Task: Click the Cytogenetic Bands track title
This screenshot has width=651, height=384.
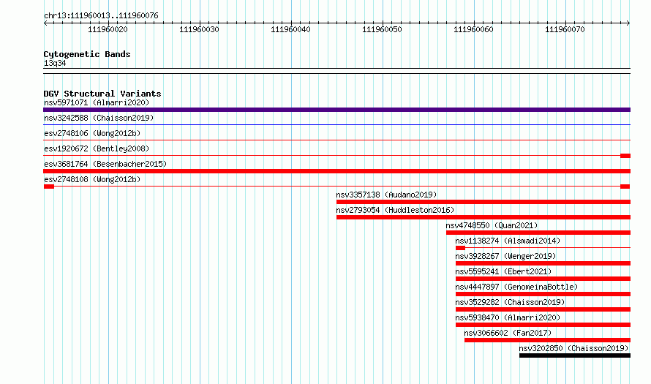Action: (x=87, y=54)
